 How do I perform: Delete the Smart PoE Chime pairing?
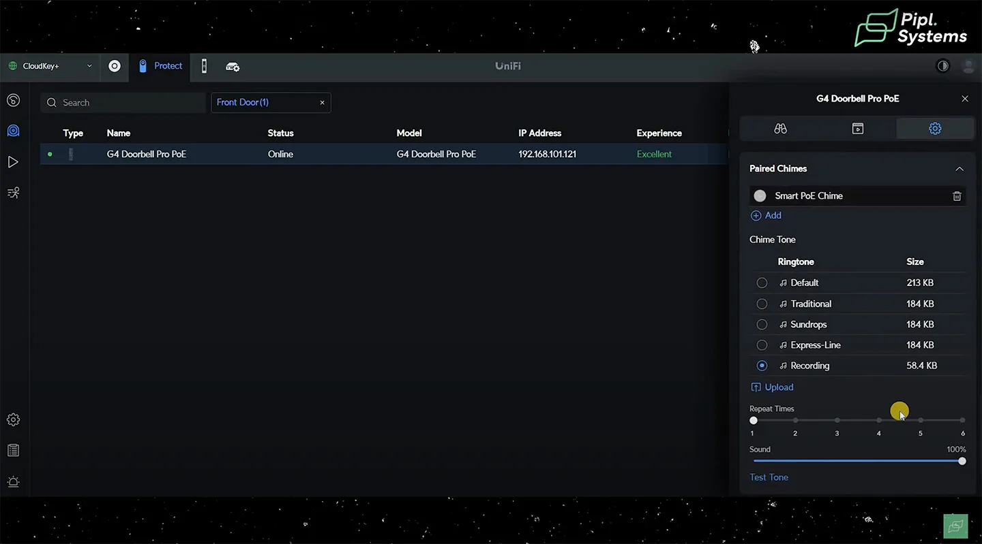click(x=957, y=196)
